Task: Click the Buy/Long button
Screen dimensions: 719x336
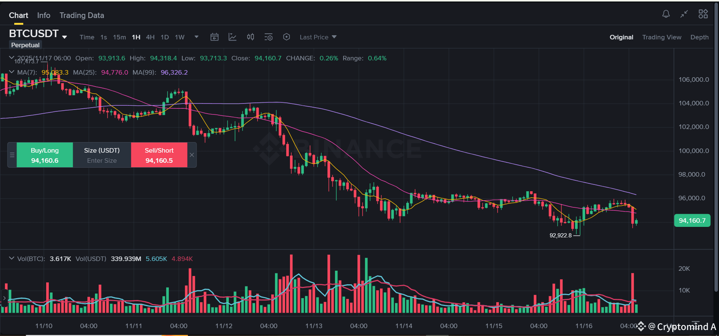Action: 45,155
